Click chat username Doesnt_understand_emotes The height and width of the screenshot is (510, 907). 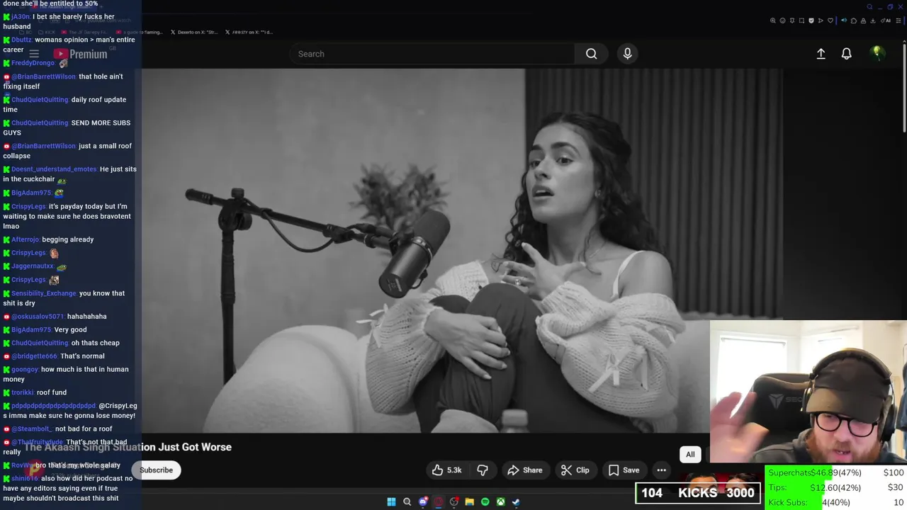54,169
